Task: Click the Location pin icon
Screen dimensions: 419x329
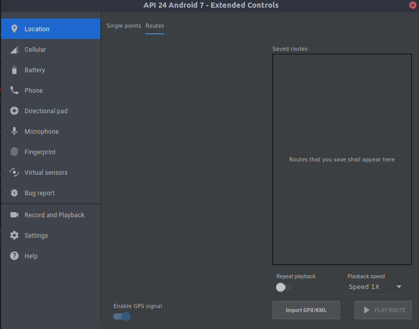Action: [x=14, y=29]
